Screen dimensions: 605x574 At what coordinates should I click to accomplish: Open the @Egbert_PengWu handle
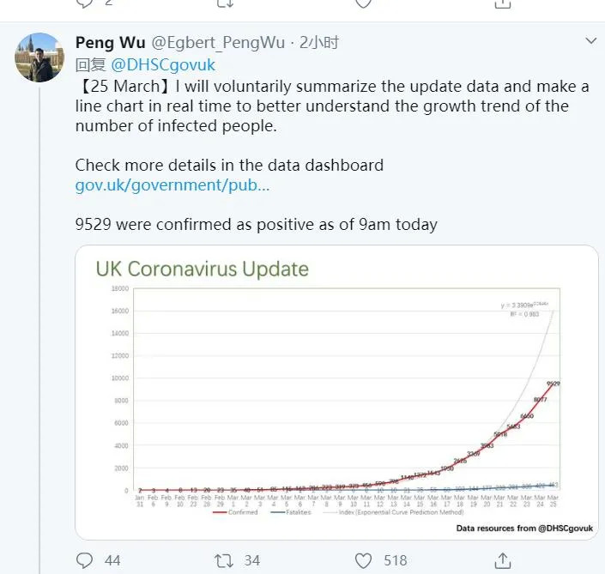219,42
